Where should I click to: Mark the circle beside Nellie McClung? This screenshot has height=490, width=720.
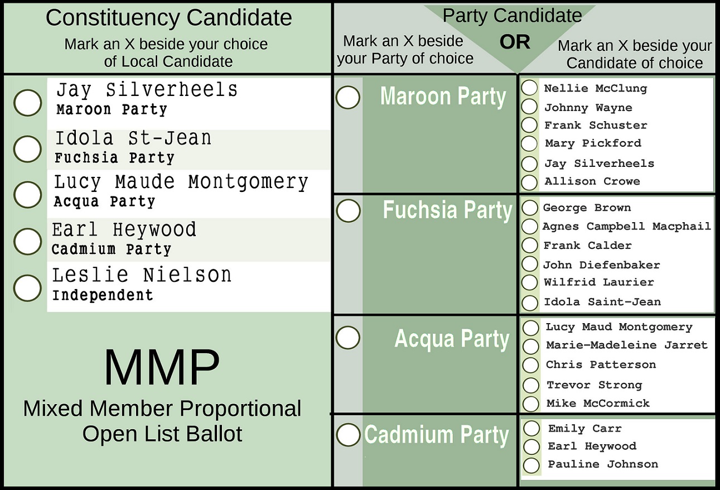529,88
